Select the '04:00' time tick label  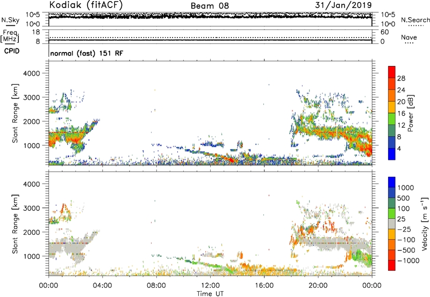(x=102, y=286)
